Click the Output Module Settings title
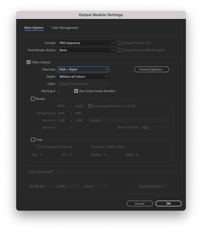The image size is (202, 232). (x=101, y=15)
